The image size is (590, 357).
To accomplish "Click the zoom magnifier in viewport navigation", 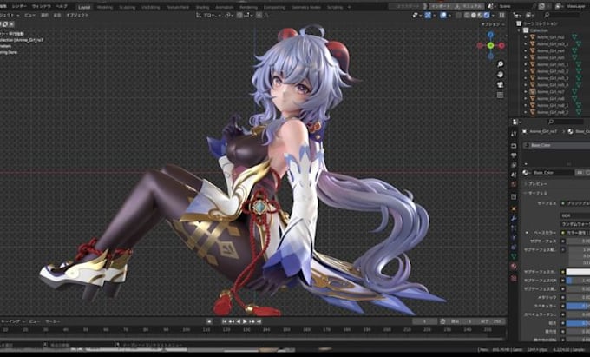I will [500, 64].
